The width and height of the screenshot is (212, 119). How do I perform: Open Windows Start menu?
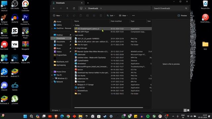(x=25, y=116)
